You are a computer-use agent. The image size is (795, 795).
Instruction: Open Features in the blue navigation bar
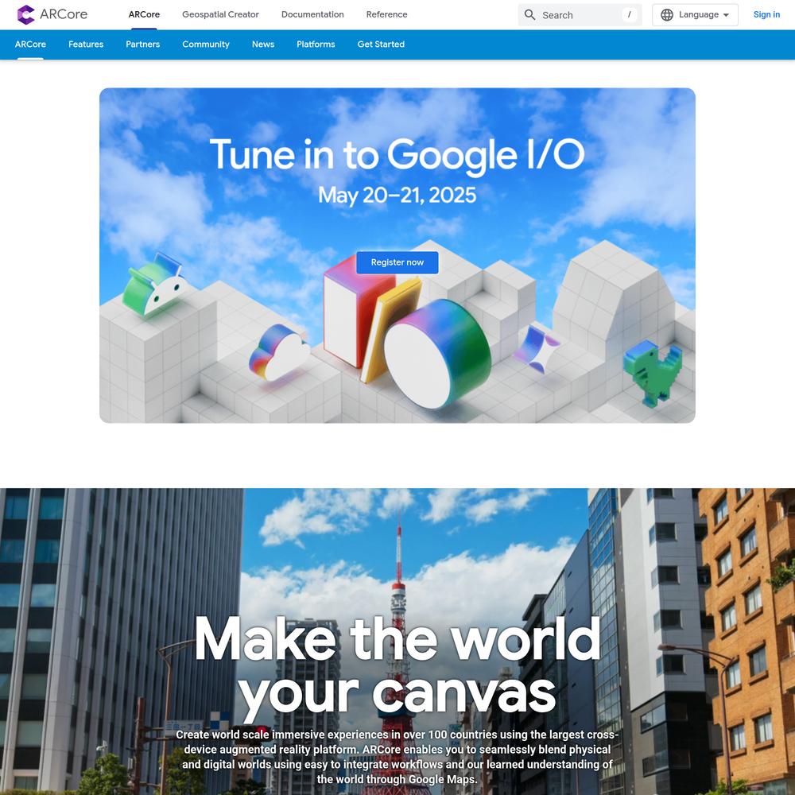(x=86, y=44)
